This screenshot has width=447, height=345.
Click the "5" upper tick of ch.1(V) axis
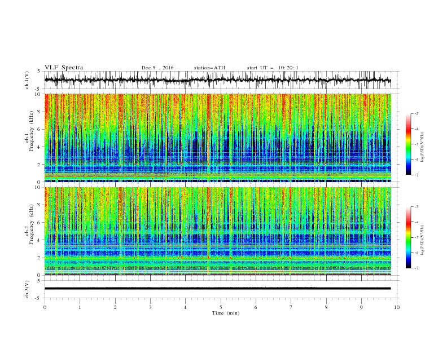[x=40, y=72]
